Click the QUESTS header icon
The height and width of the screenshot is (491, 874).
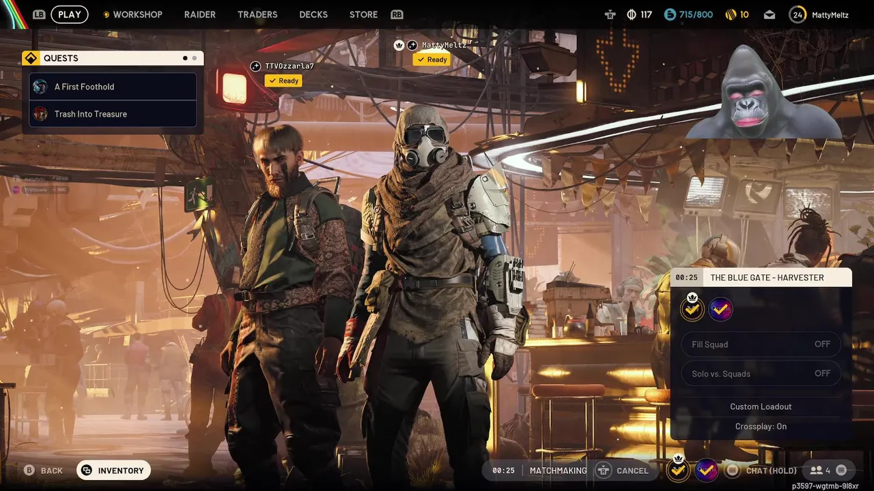[x=30, y=58]
